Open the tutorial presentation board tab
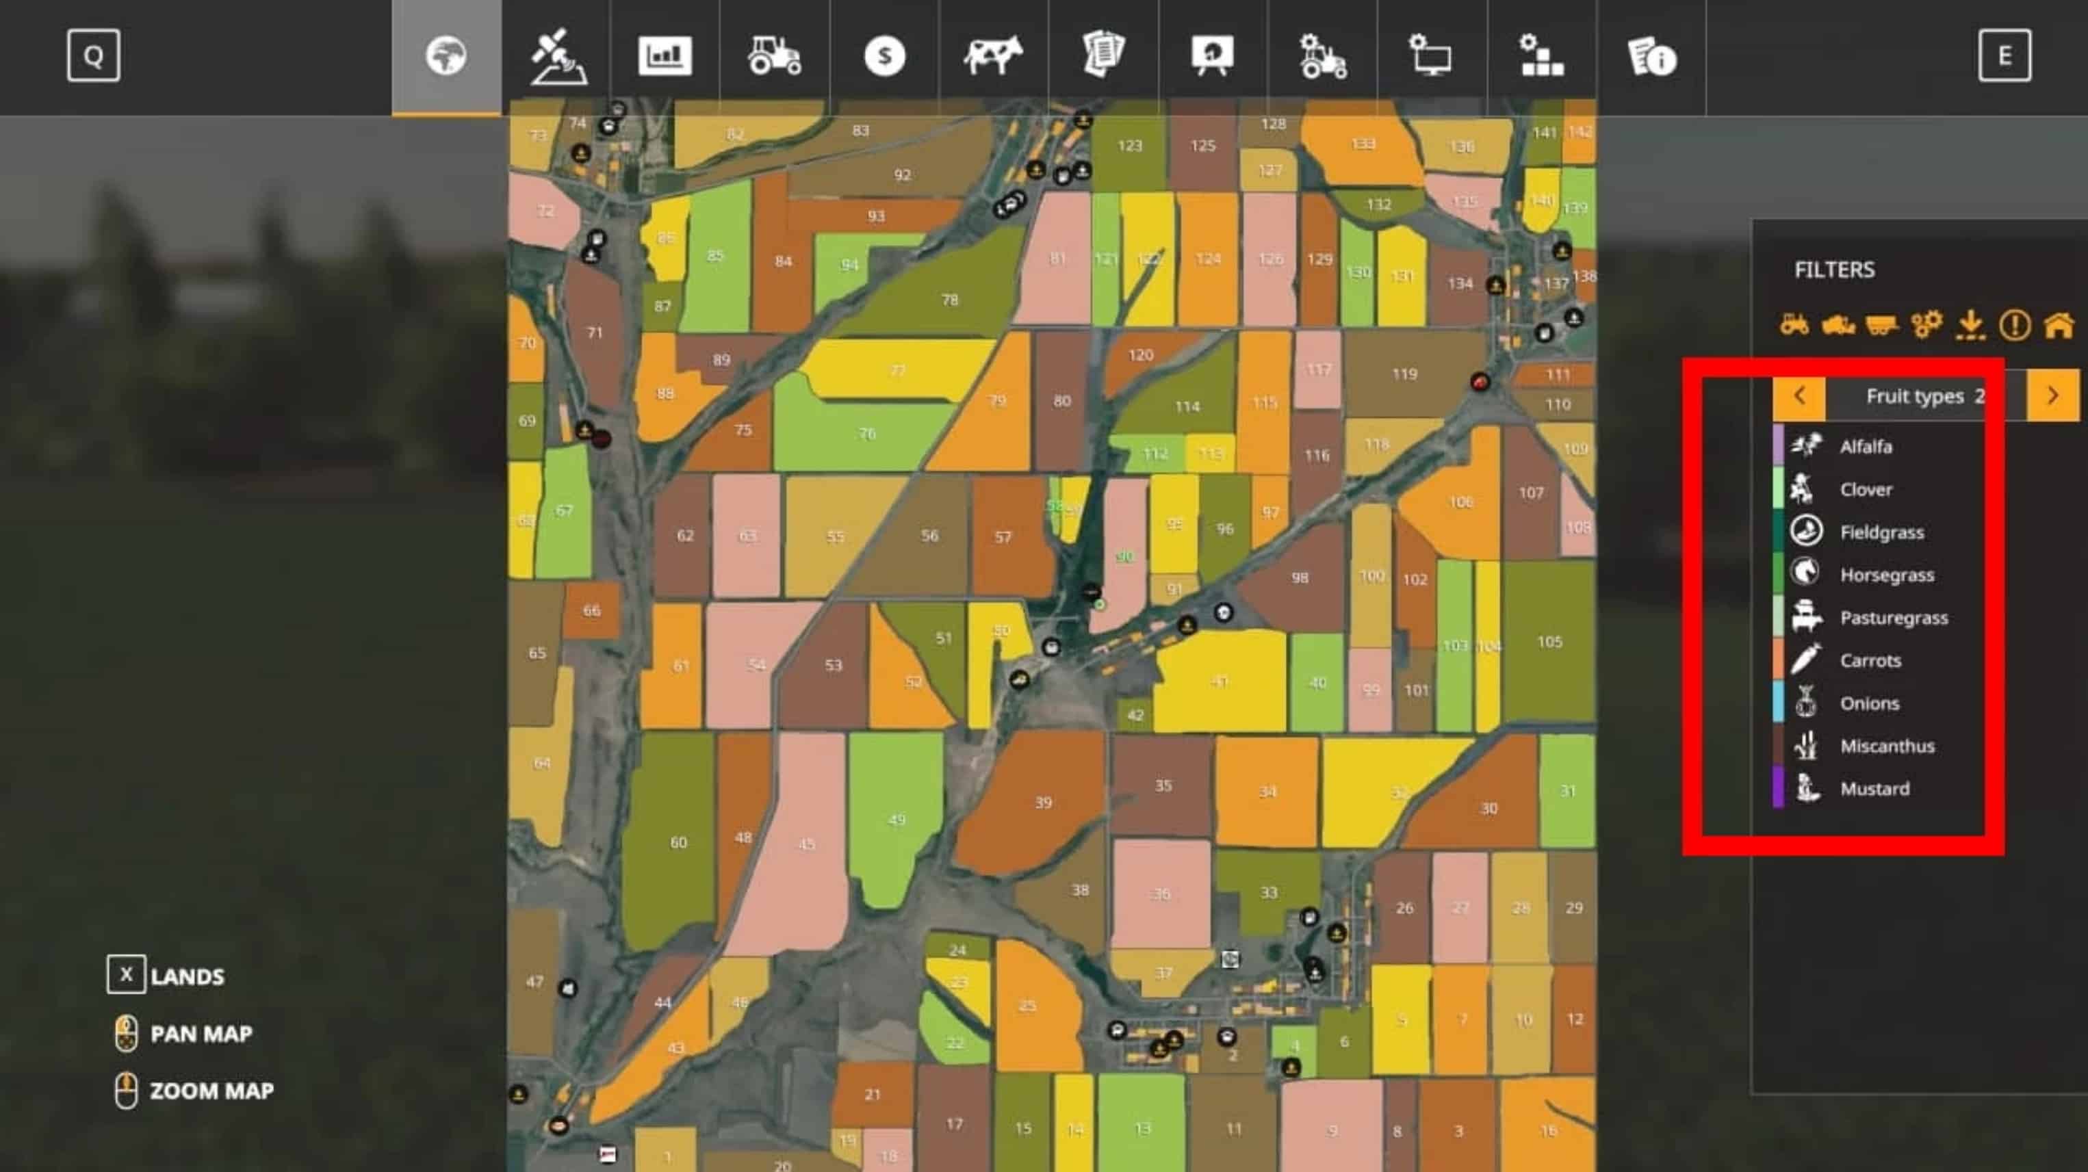 pos(1213,57)
